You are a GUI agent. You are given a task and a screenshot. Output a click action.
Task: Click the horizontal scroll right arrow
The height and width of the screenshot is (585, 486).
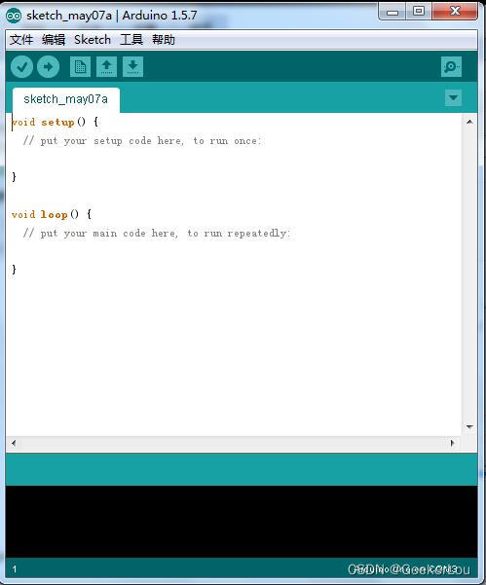[x=453, y=443]
